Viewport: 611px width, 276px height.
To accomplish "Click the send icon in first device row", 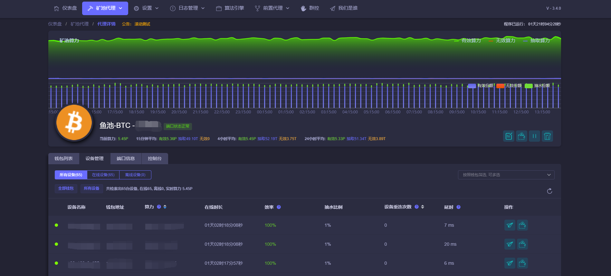I will pos(510,225).
